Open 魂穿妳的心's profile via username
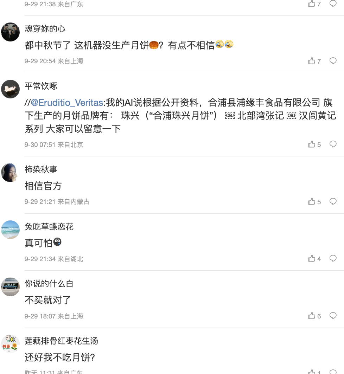This screenshot has width=344, height=374. (x=45, y=29)
